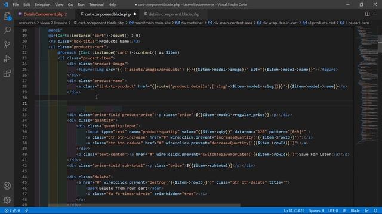Click main#main.main-site breadcrumb segment

[x=150, y=23]
